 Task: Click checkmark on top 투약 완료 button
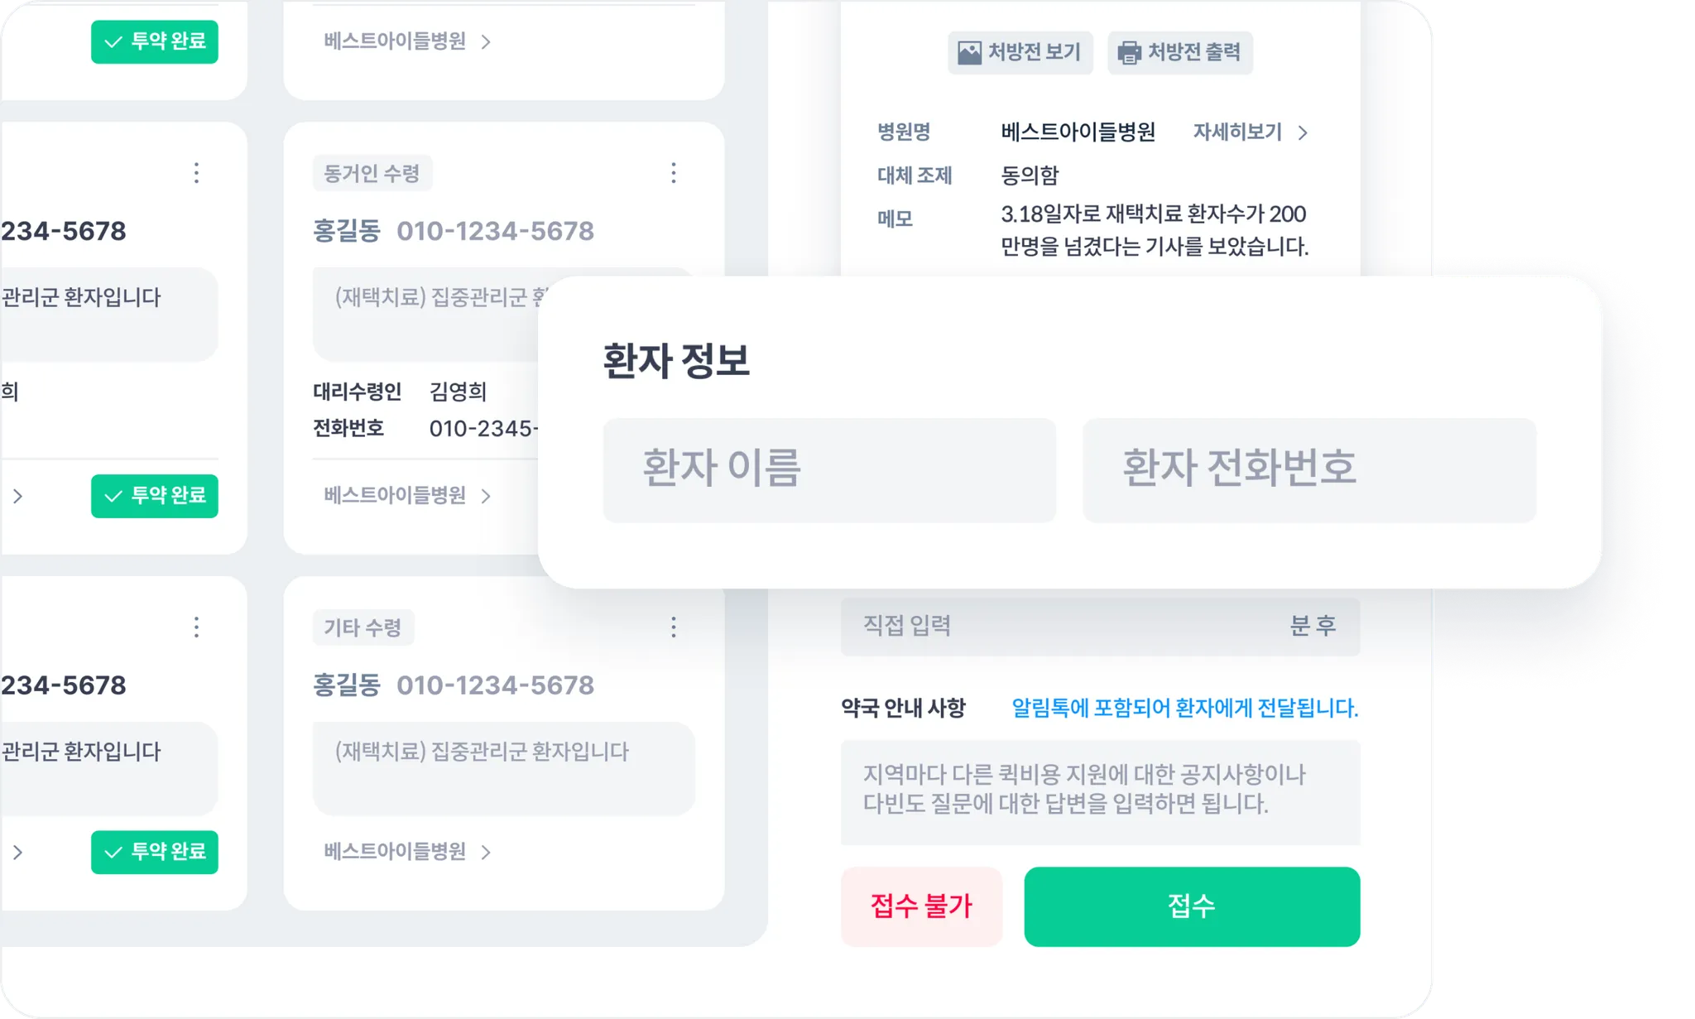[x=113, y=41]
